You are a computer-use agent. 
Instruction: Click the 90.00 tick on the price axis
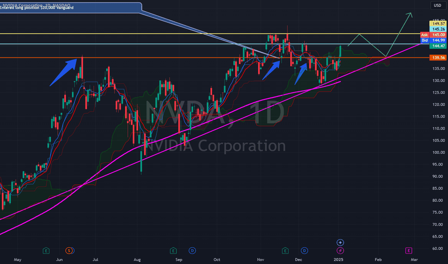[438, 176]
